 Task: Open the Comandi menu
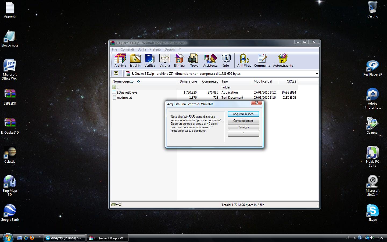(127, 49)
